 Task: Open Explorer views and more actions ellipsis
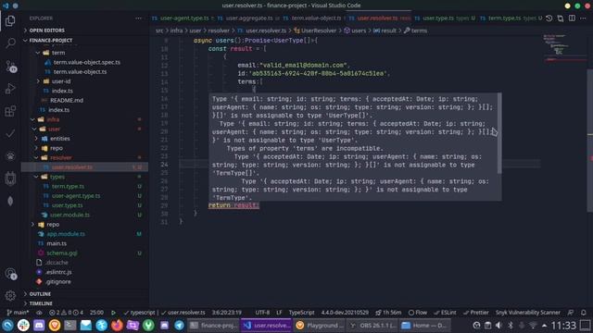tap(139, 18)
